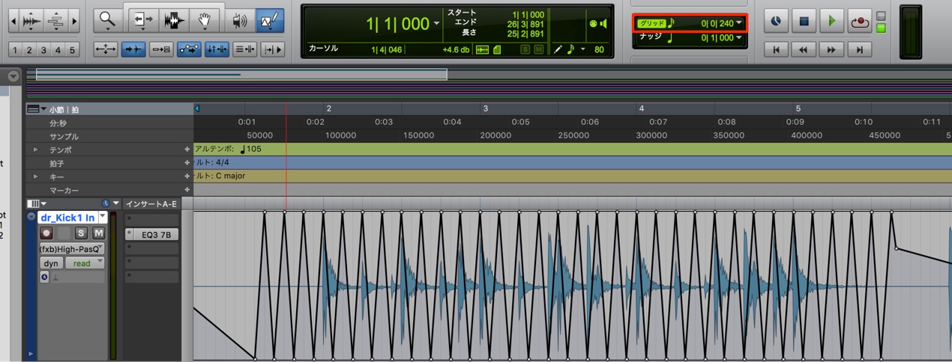Mute the dr_Kick1 In track
Image resolution: width=952 pixels, height=362 pixels.
(97, 233)
